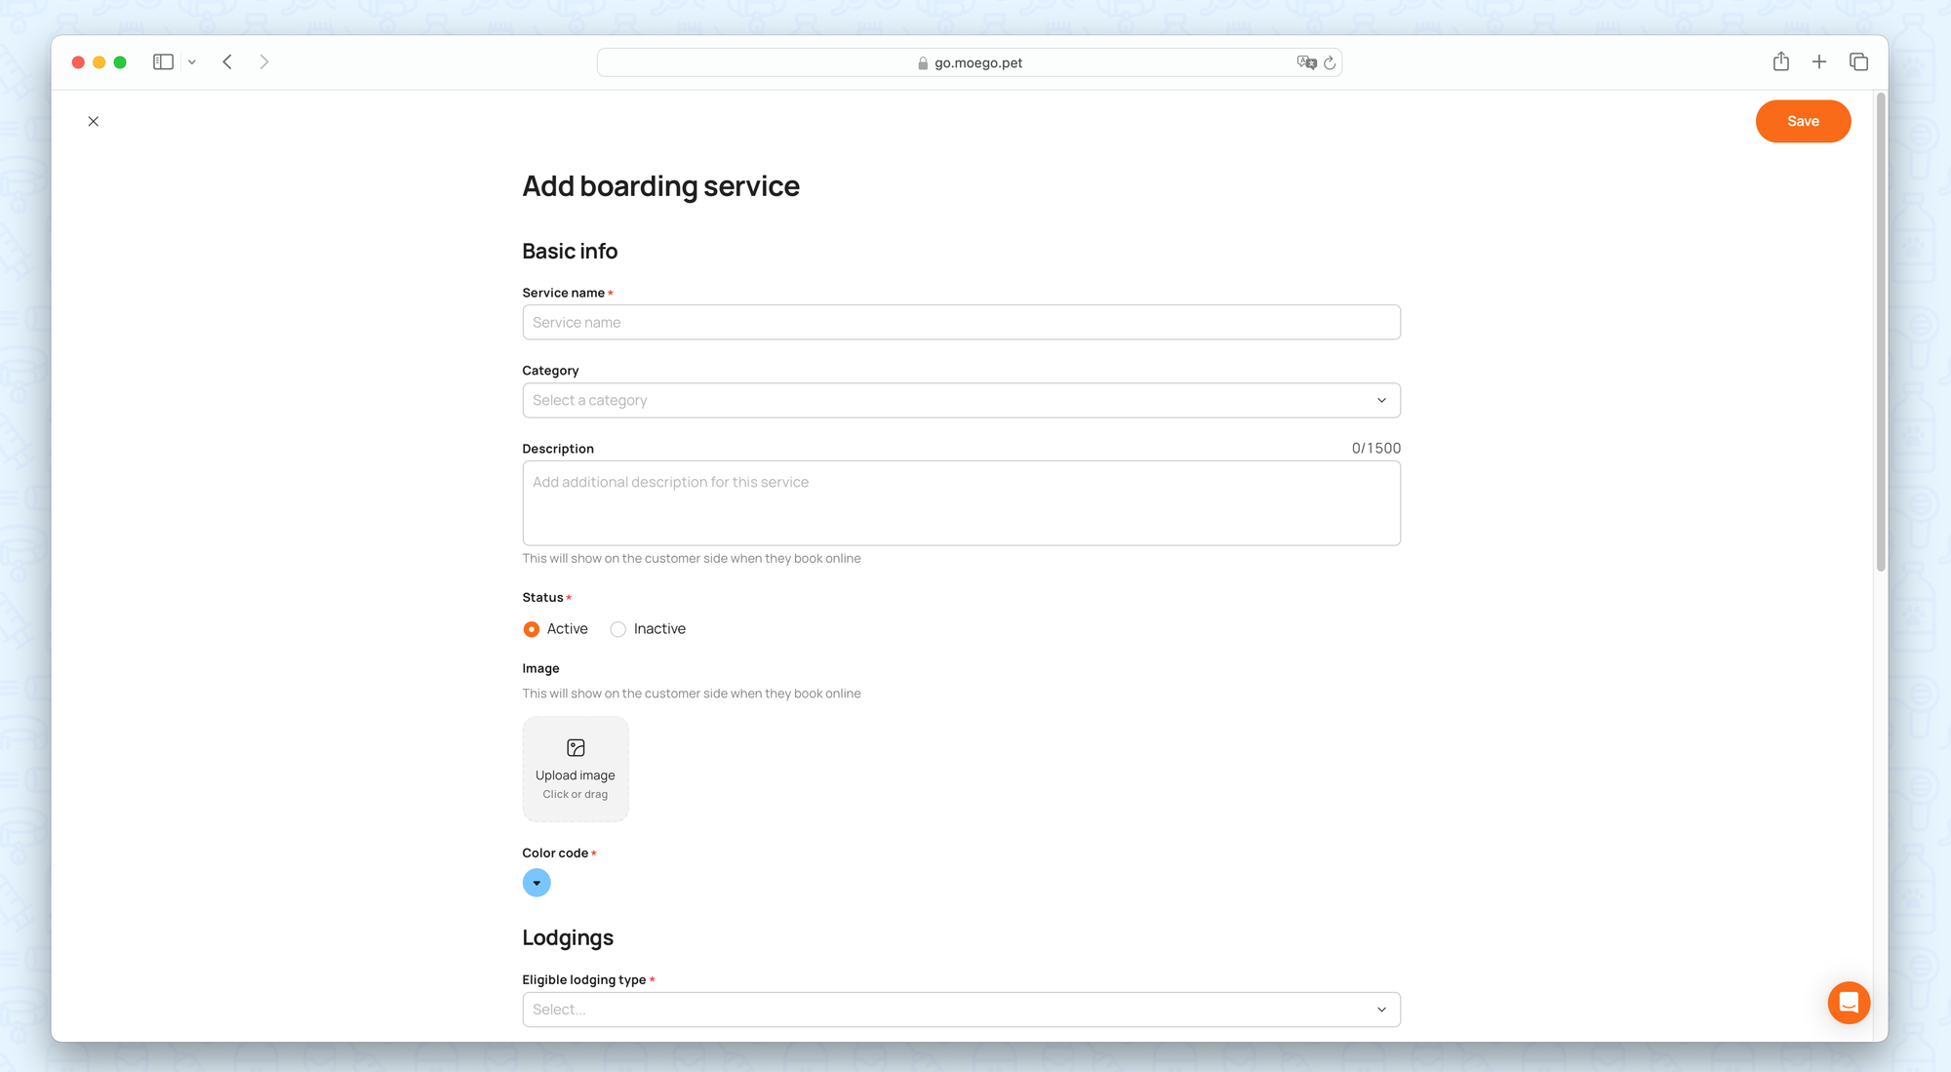Expand the Eligible lodging type dropdown
Image resolution: width=1951 pixels, height=1072 pixels.
pyautogui.click(x=961, y=1010)
